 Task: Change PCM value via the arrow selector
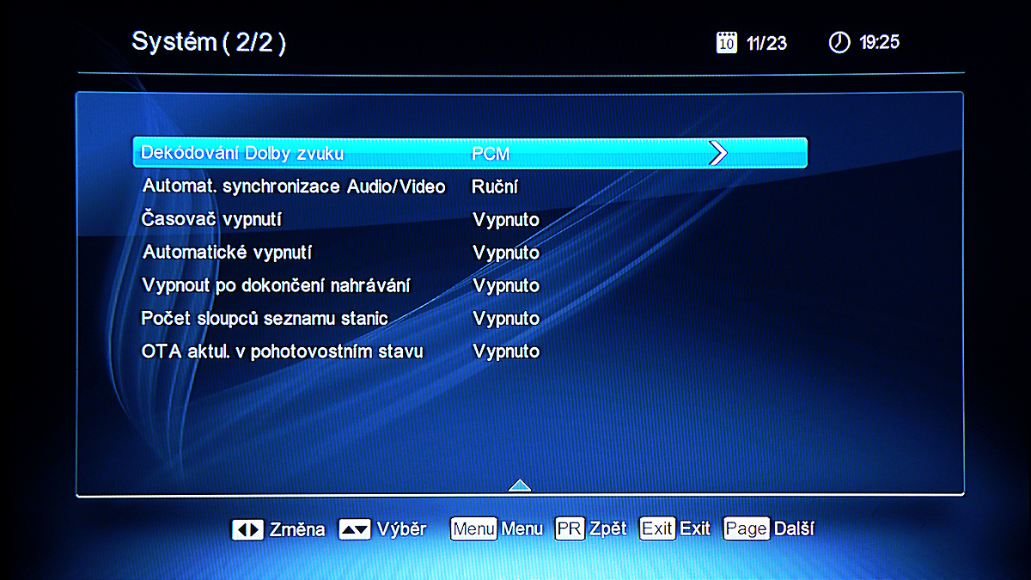coord(490,152)
